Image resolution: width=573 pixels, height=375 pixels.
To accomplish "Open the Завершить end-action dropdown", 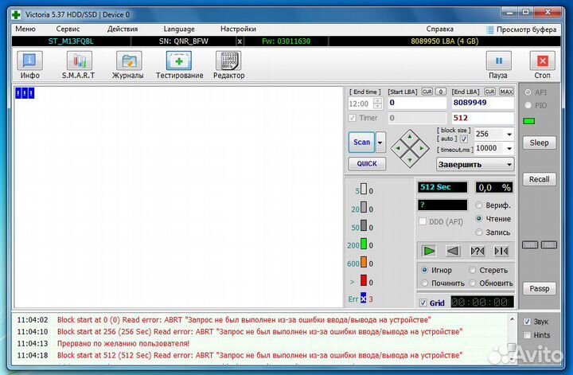I will coord(475,165).
